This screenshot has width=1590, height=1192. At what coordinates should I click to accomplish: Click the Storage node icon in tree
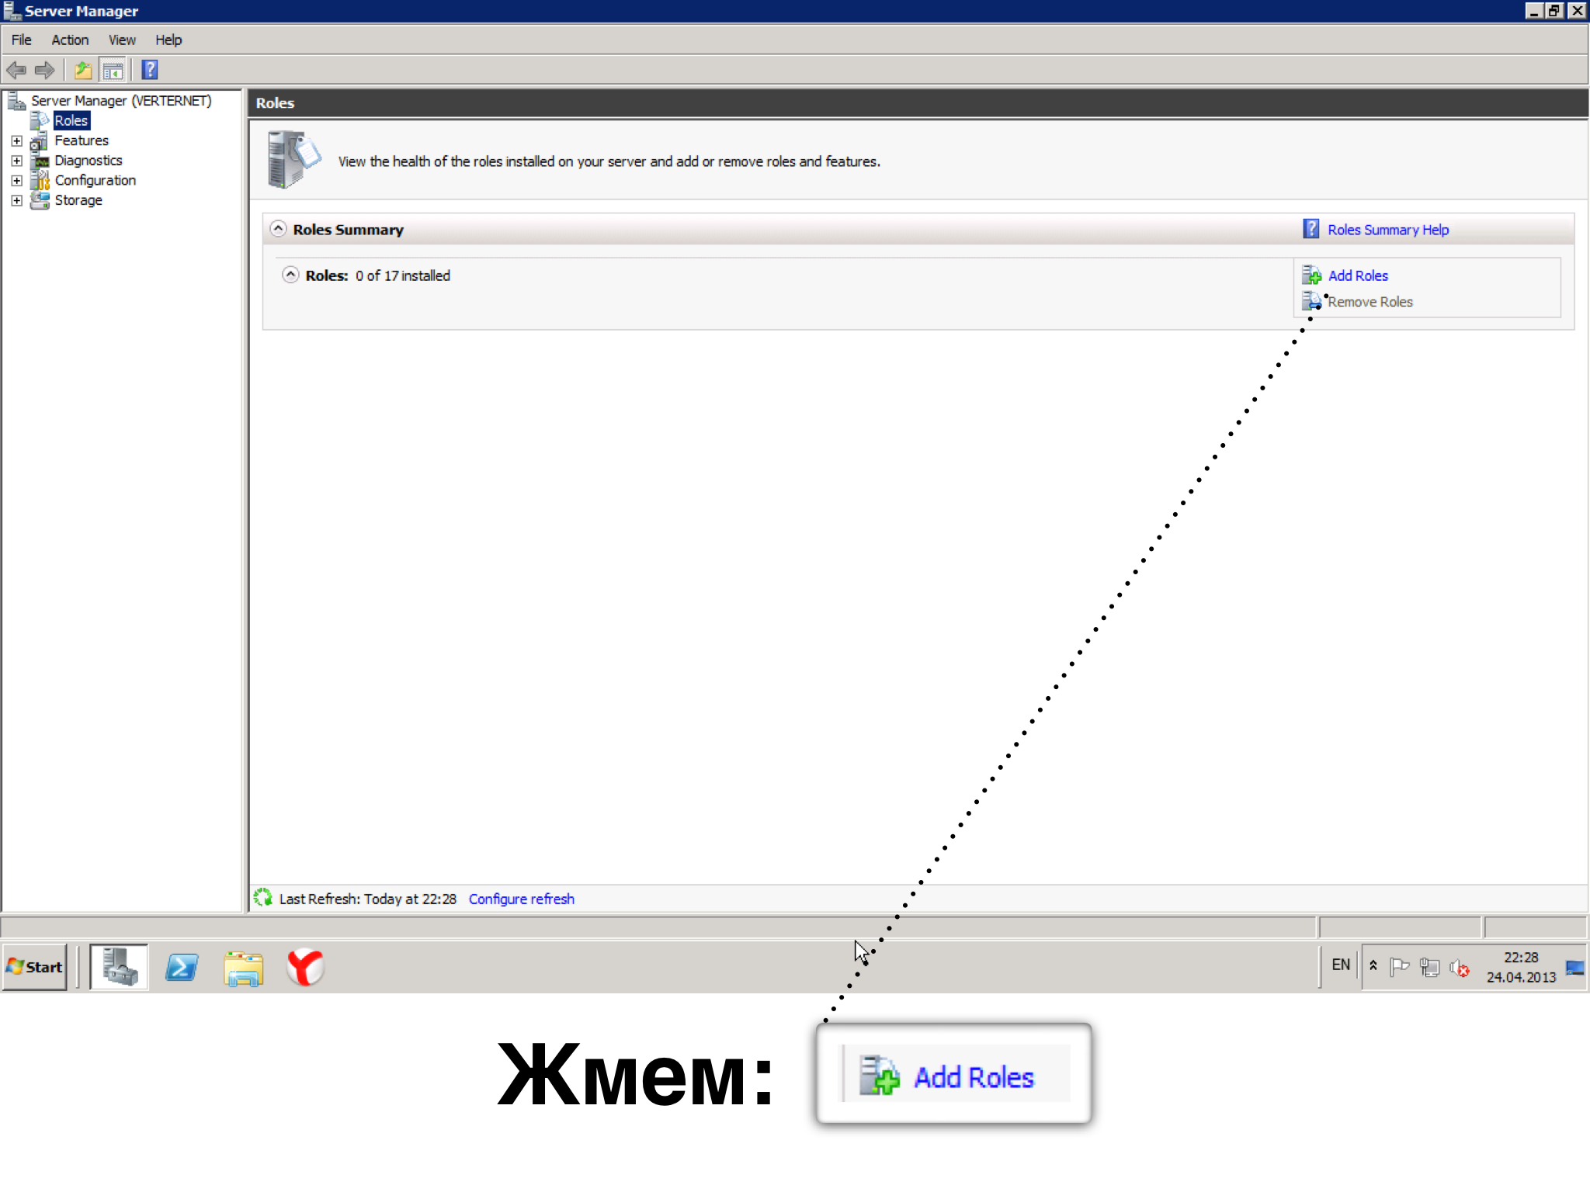click(40, 199)
